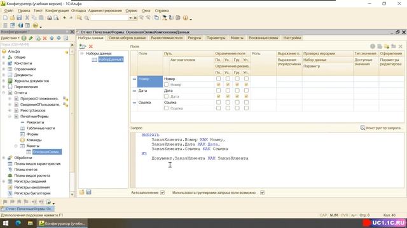
Task: Click the magnifier search icon in toolbar
Action: click(86, 18)
